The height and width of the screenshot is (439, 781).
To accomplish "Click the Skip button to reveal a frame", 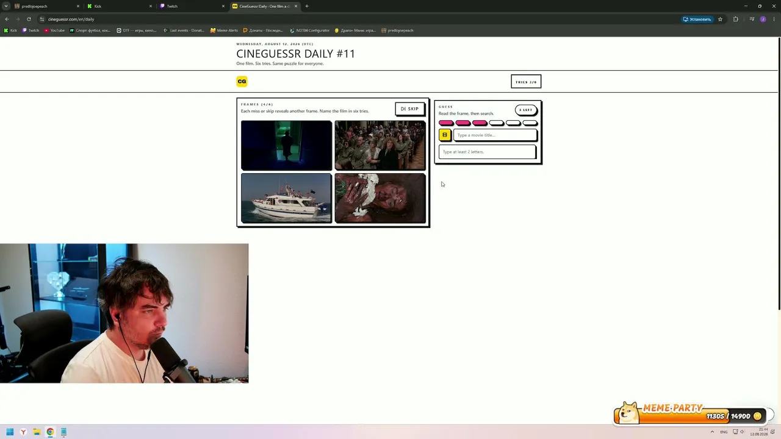I will (410, 109).
